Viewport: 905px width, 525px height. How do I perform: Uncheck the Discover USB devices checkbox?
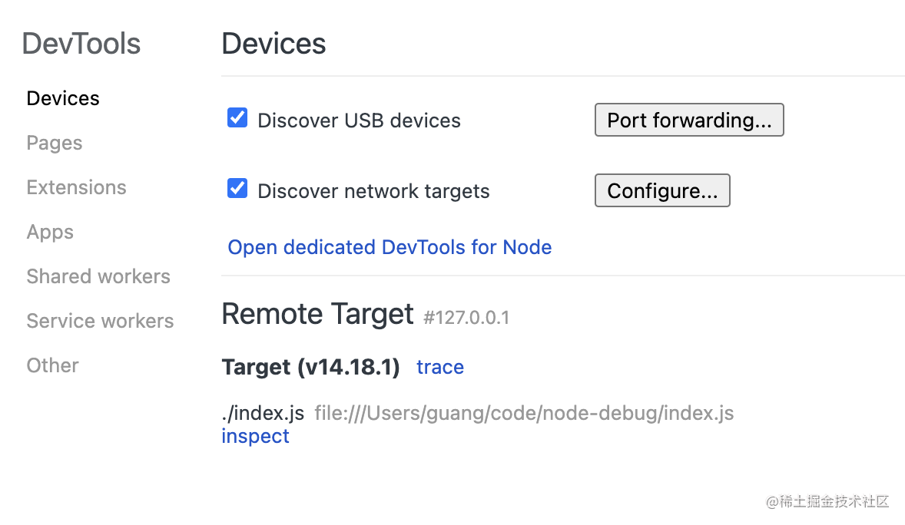[x=237, y=118]
